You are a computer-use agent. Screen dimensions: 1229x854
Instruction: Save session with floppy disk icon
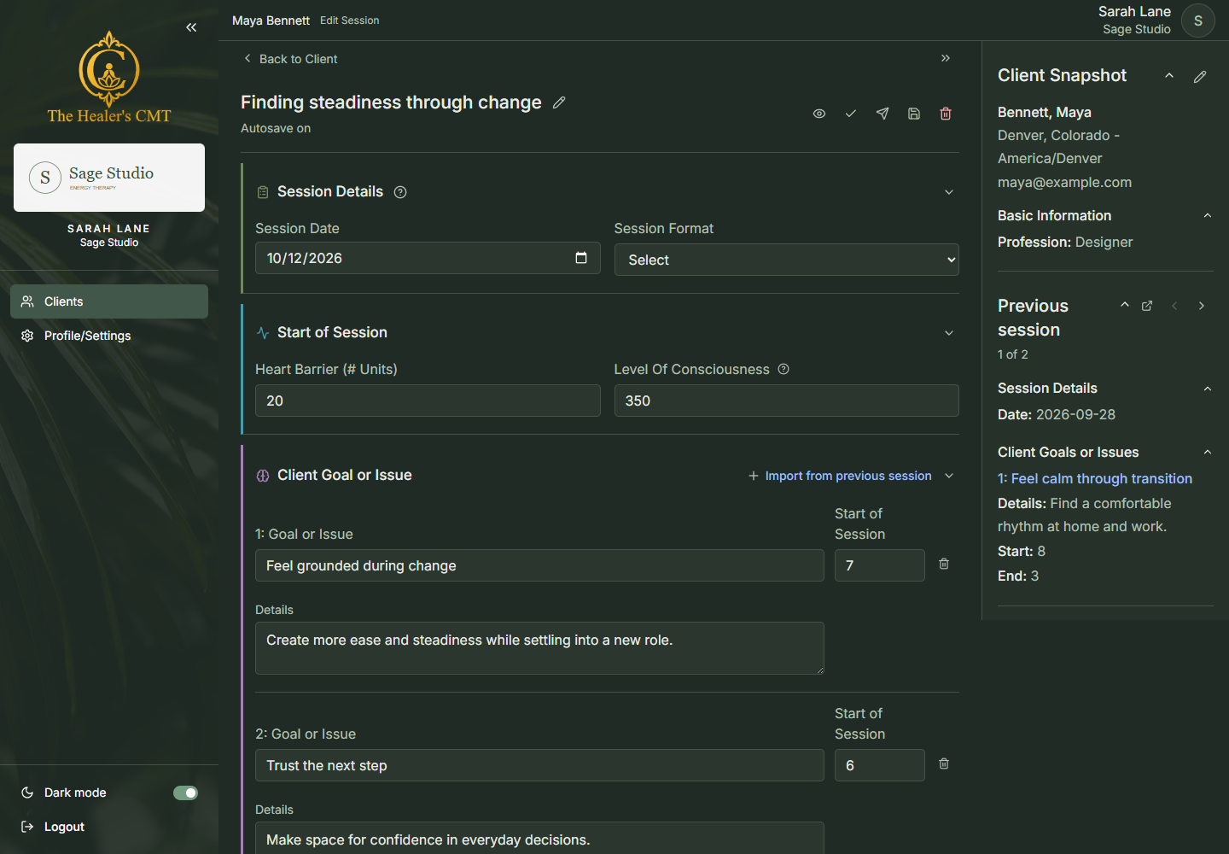914,114
